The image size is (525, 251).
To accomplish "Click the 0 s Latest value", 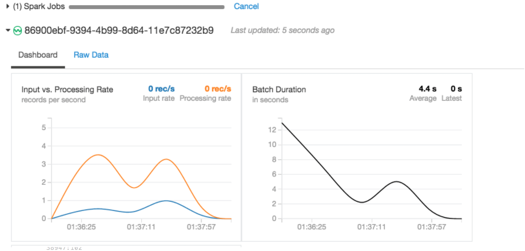I will 456,89.
